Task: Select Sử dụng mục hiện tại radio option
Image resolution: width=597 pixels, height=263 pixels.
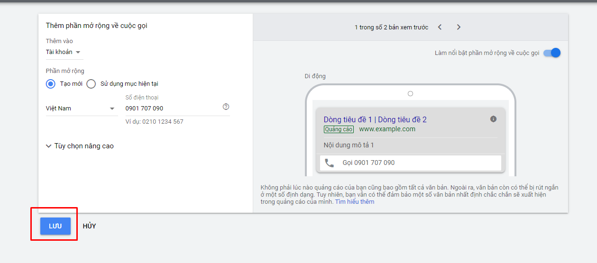Action: (x=91, y=84)
